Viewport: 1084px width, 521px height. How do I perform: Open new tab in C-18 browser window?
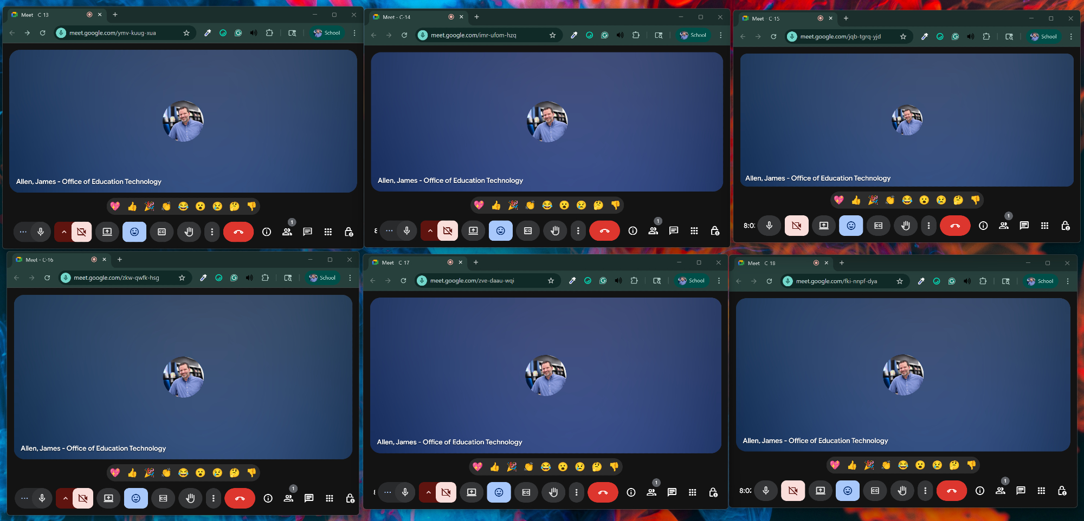click(842, 263)
